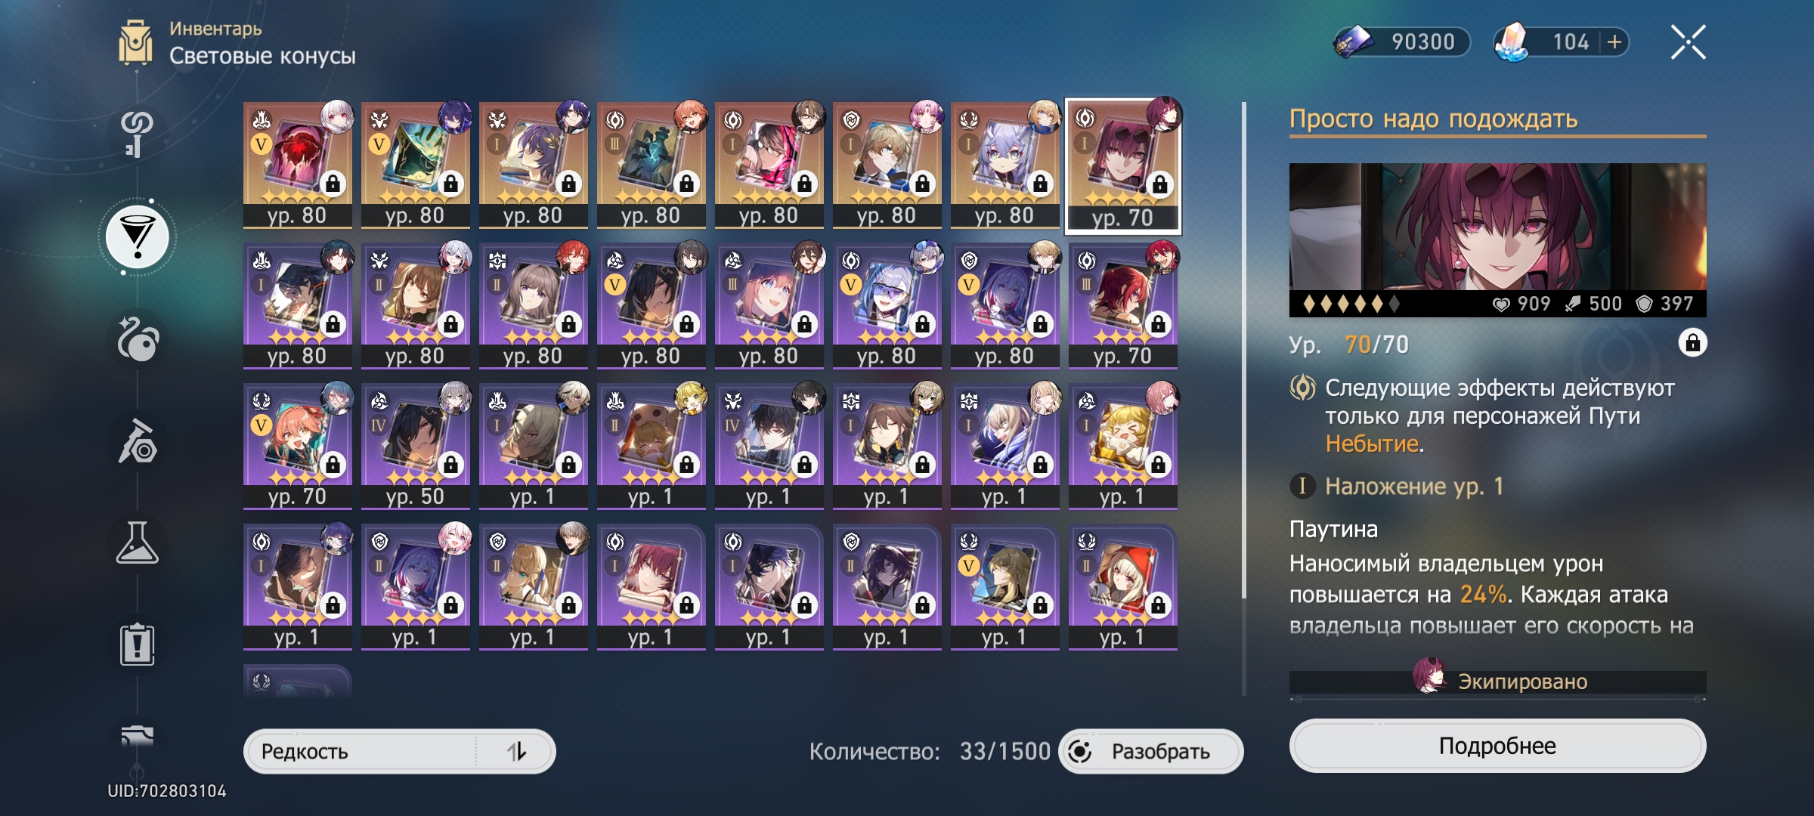Viewport: 1814px width, 816px height.
Task: Open the pickaxe-shaped materials tab
Action: [x=137, y=440]
